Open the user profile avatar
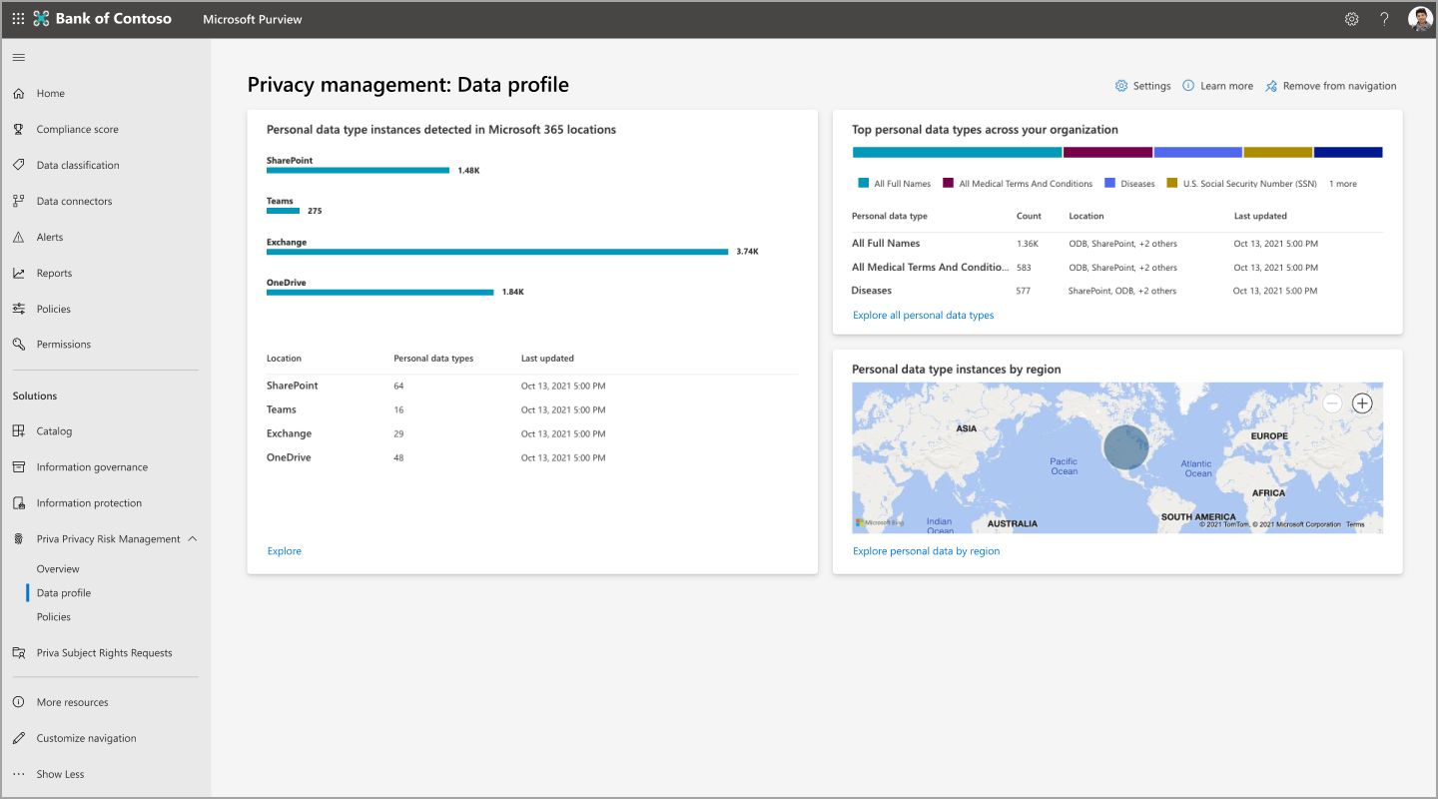This screenshot has width=1438, height=799. coord(1420,19)
